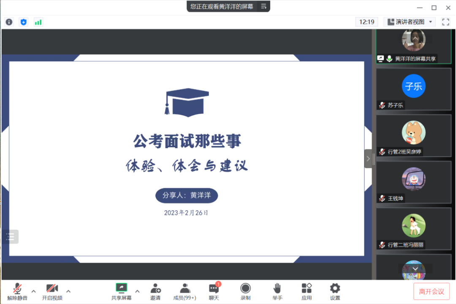
Task: Raise hand with 举手
Action: [x=277, y=291]
